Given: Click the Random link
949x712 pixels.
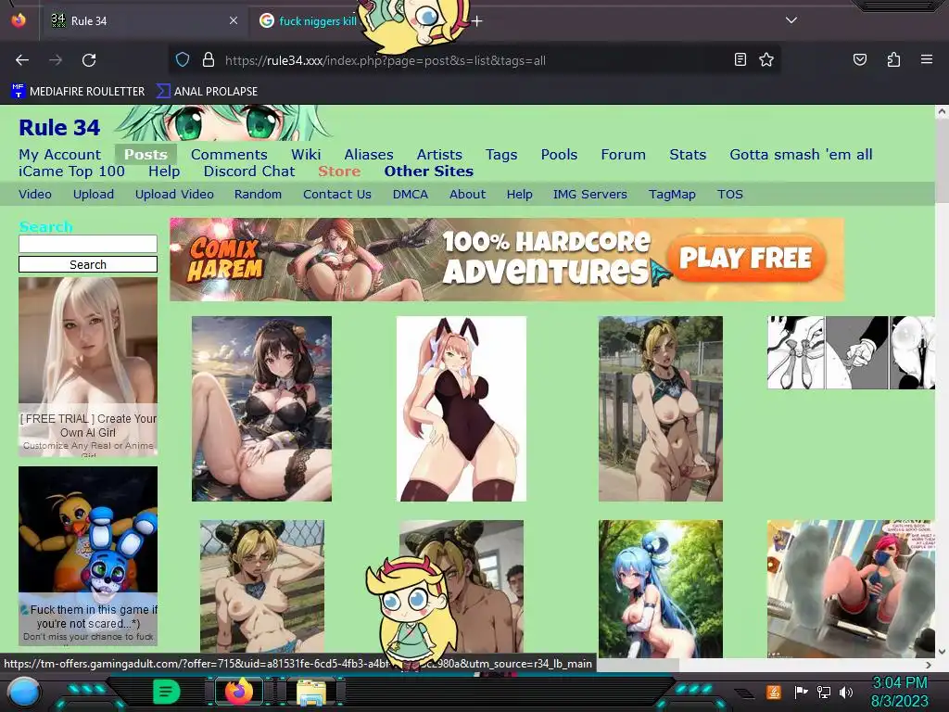Looking at the screenshot, I should 258,195.
